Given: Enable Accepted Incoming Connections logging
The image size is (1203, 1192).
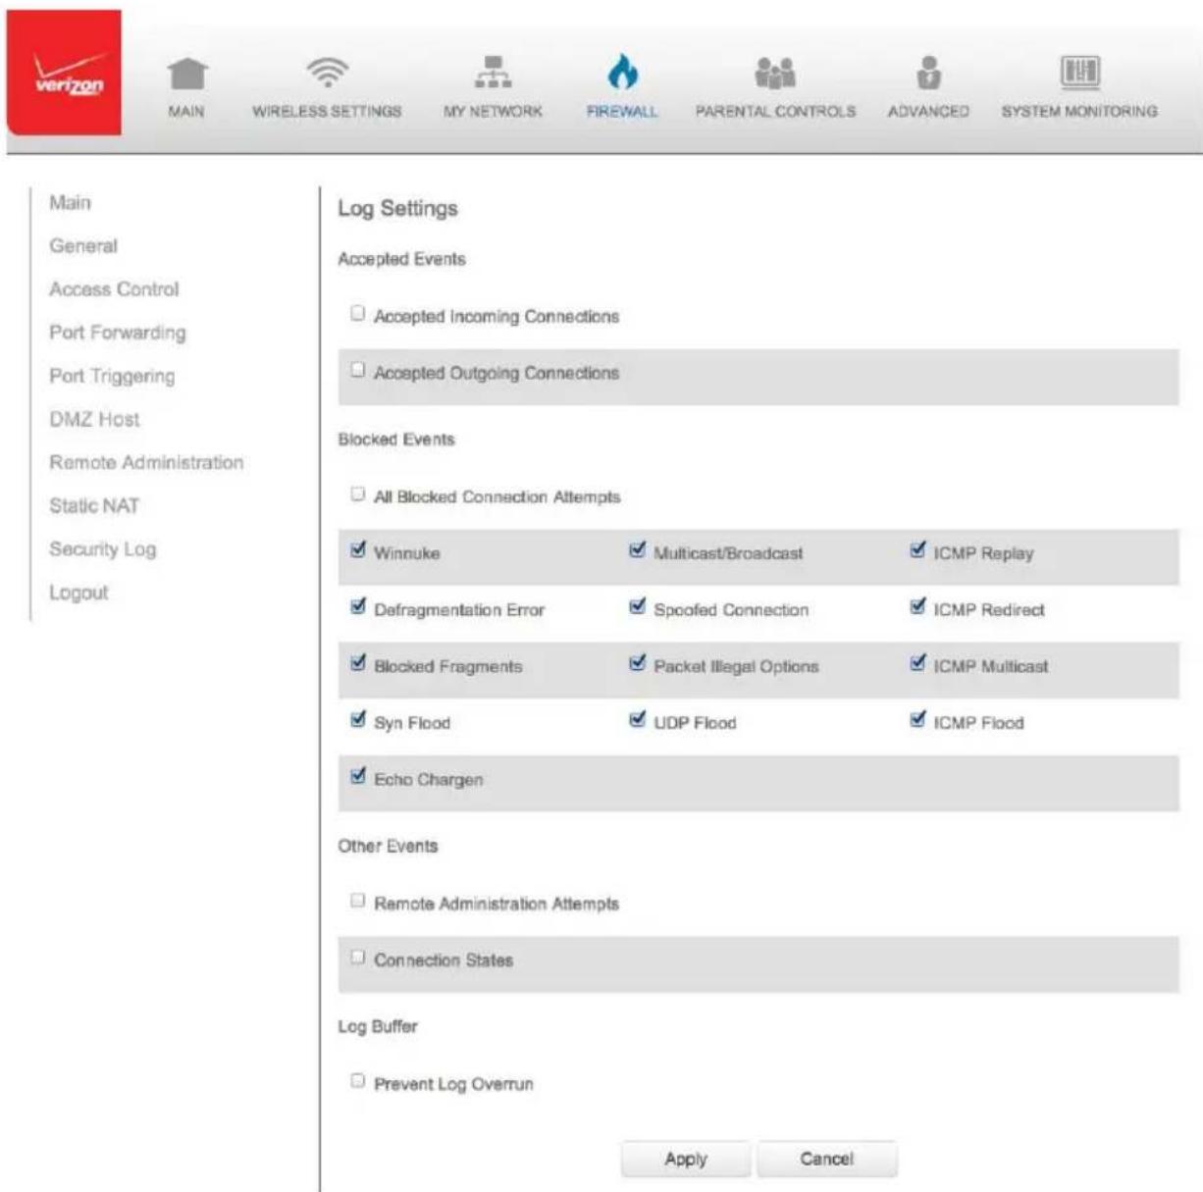Looking at the screenshot, I should tap(357, 314).
